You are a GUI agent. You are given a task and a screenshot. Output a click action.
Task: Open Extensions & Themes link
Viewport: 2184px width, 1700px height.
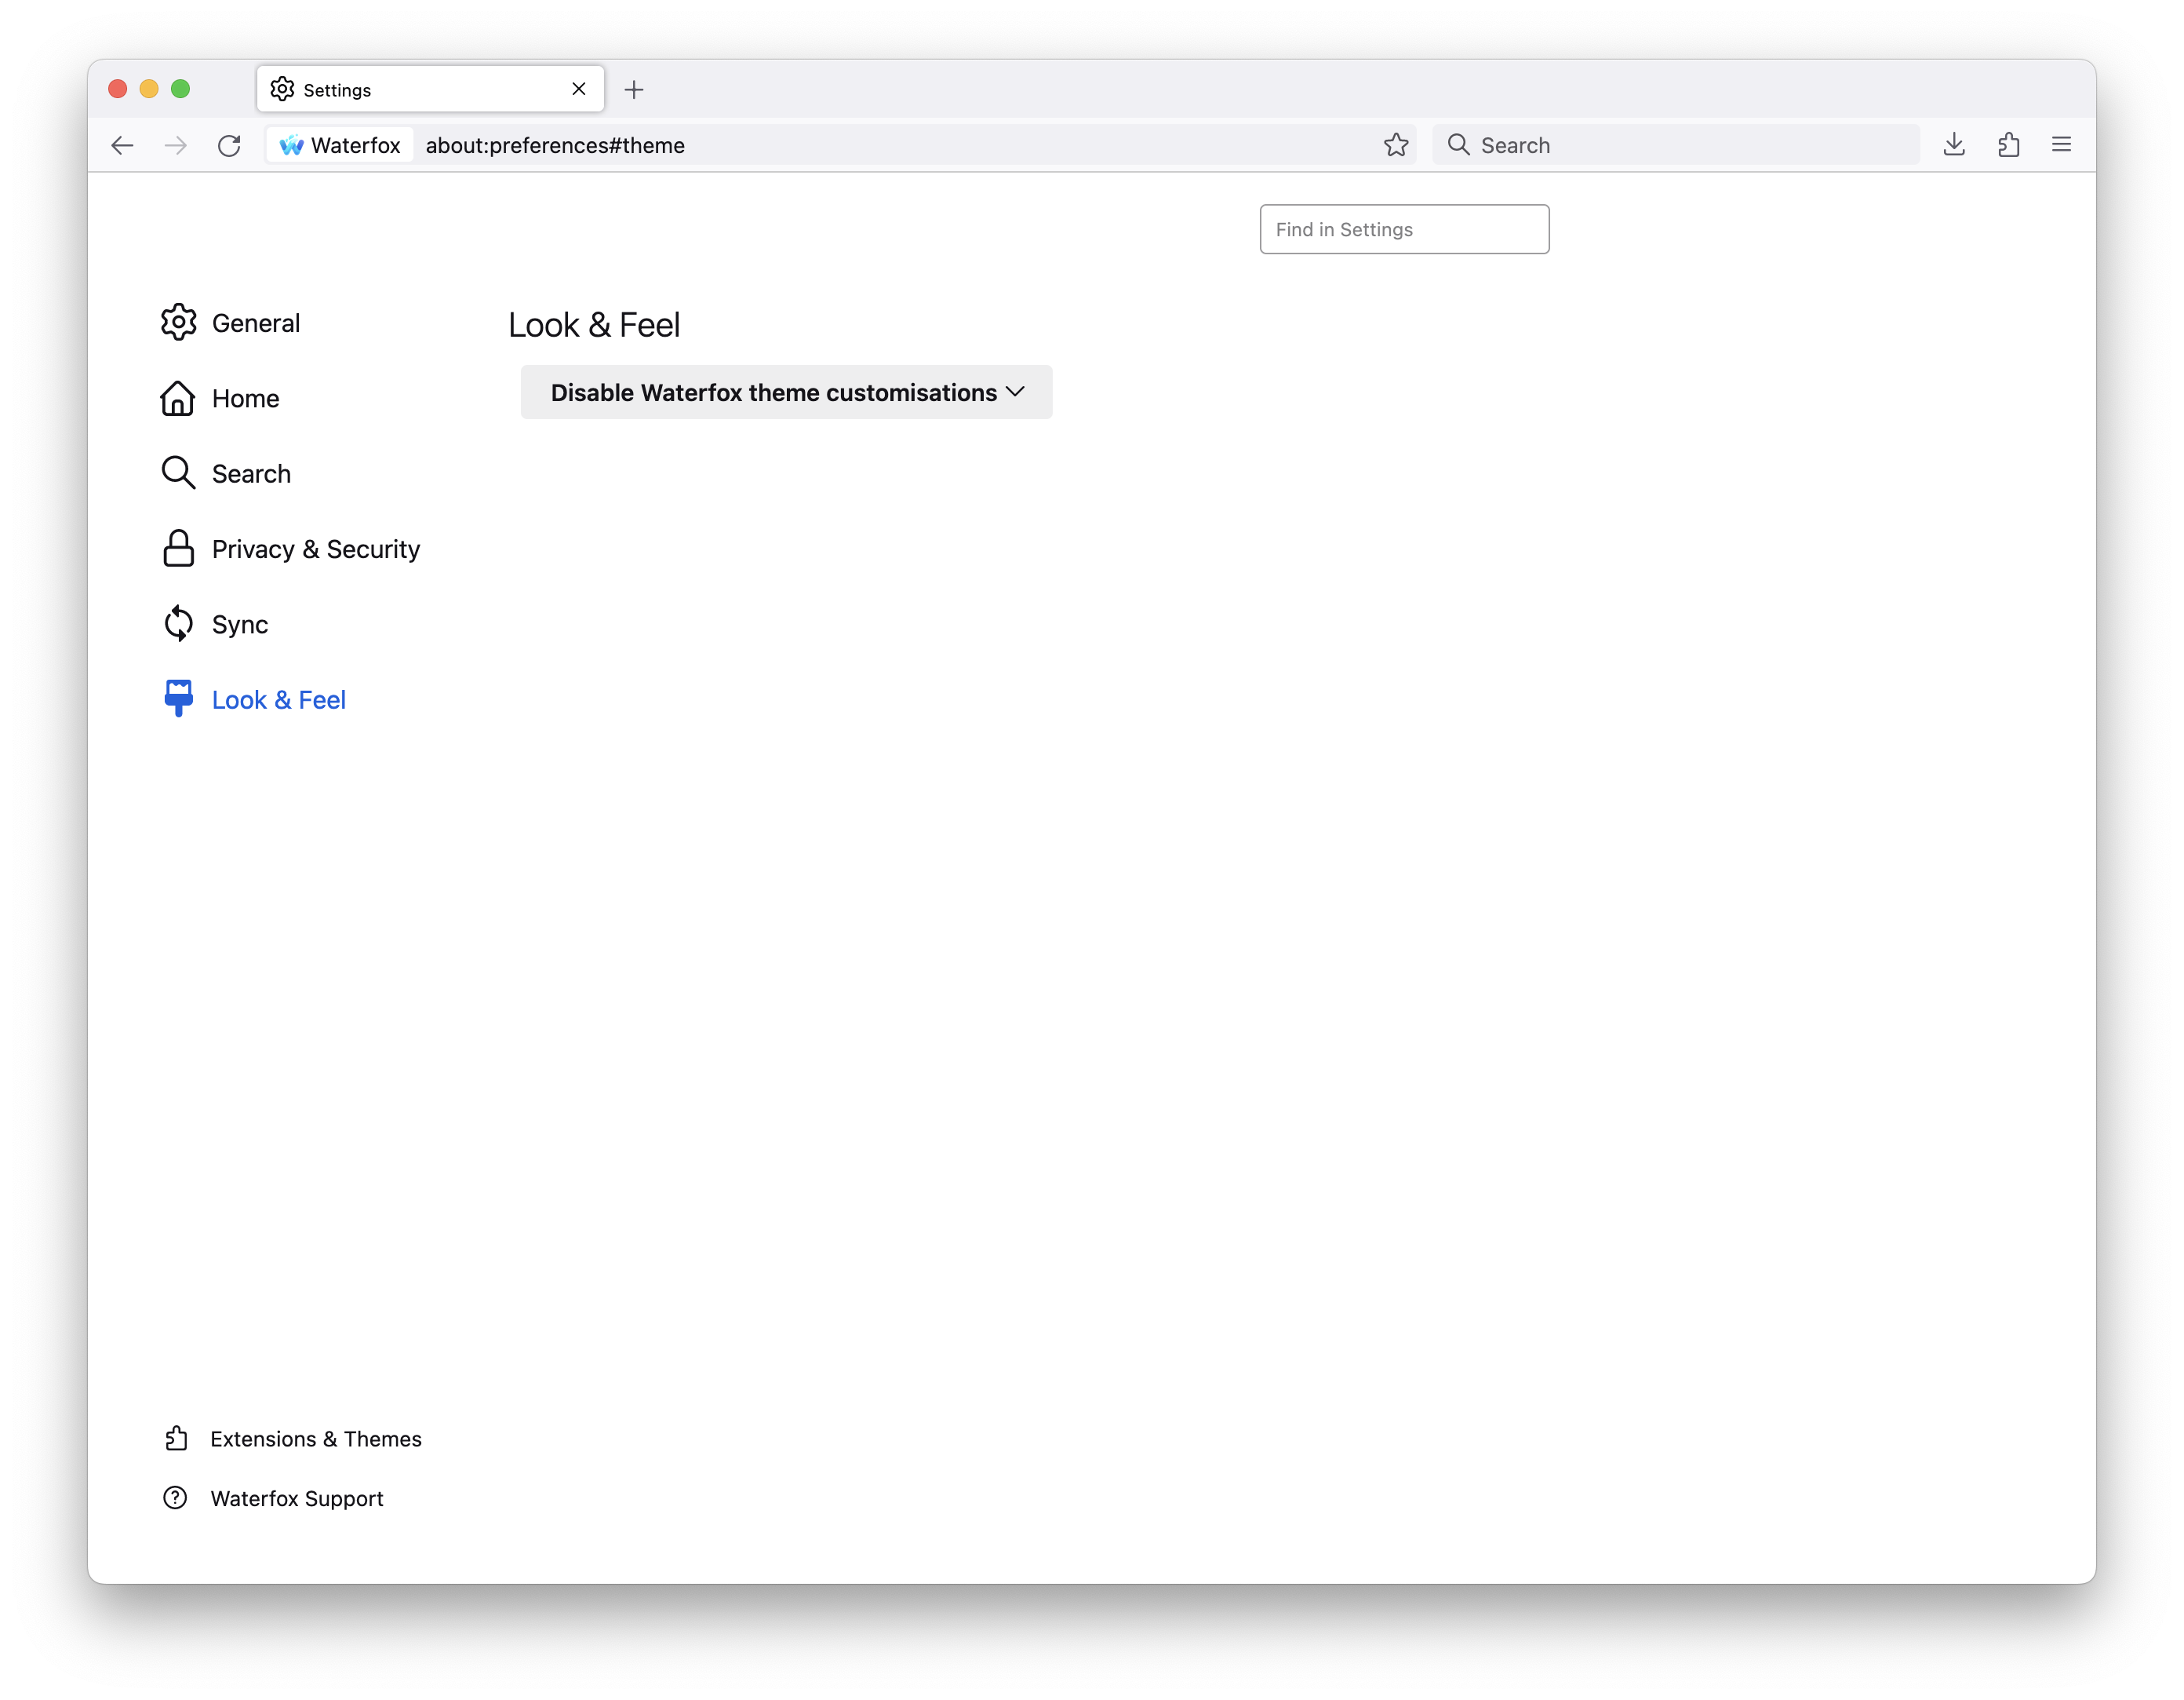[x=315, y=1439]
